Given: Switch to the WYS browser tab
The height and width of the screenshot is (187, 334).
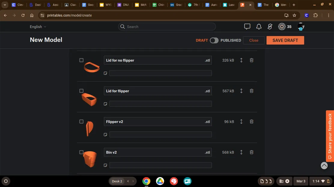Looking at the screenshot, I should click(x=106, y=5).
